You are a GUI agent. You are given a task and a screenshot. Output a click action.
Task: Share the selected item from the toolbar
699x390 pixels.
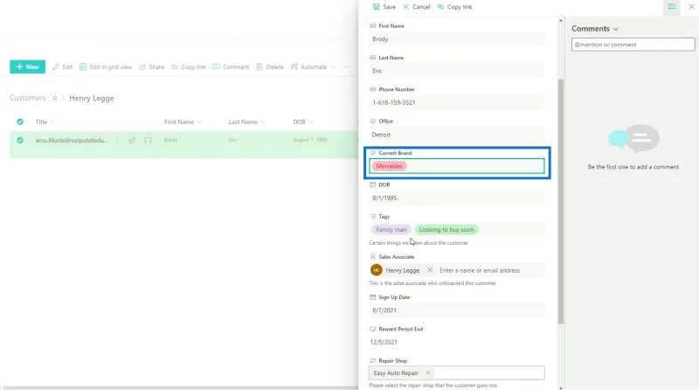click(151, 67)
